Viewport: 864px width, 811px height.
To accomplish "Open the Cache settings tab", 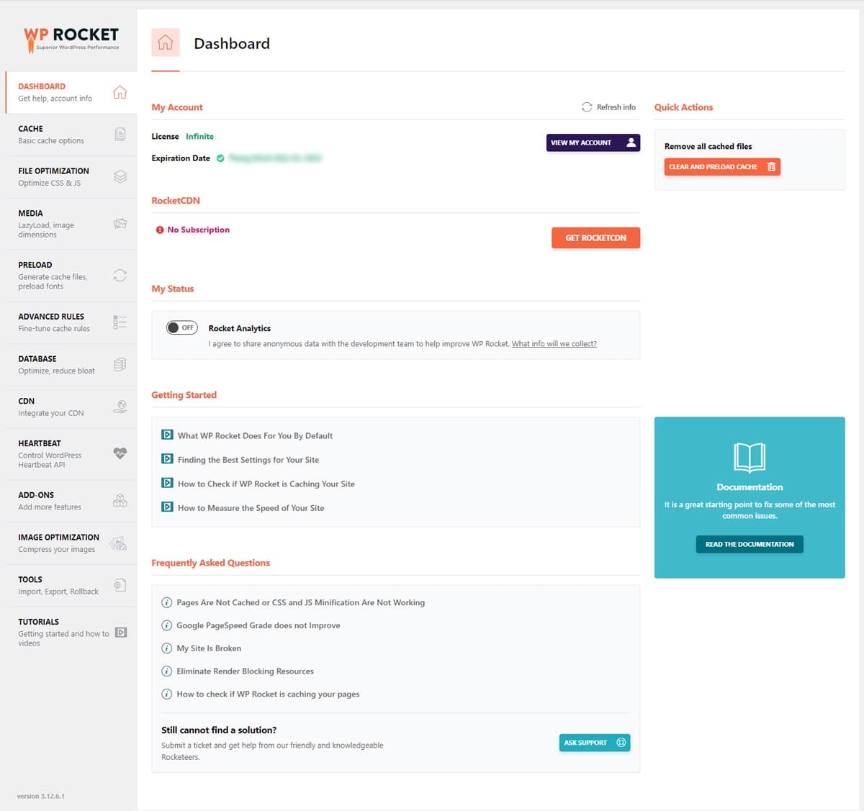I will 50,135.
